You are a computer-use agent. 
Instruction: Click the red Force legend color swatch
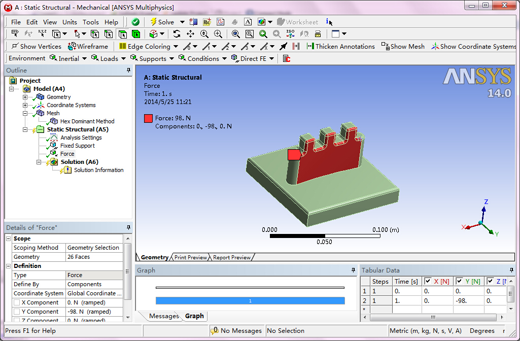148,118
